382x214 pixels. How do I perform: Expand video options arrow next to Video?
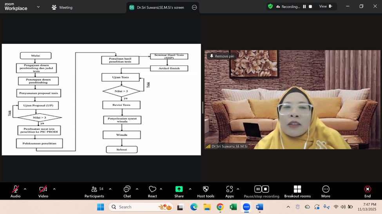pyautogui.click(x=54, y=189)
